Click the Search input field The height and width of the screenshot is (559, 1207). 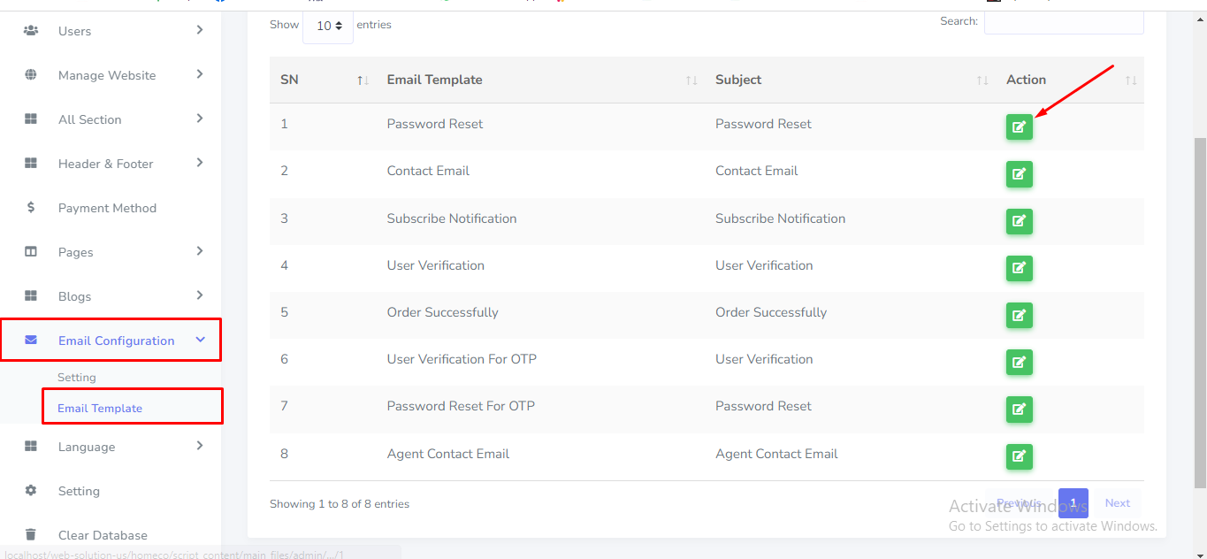click(1064, 22)
